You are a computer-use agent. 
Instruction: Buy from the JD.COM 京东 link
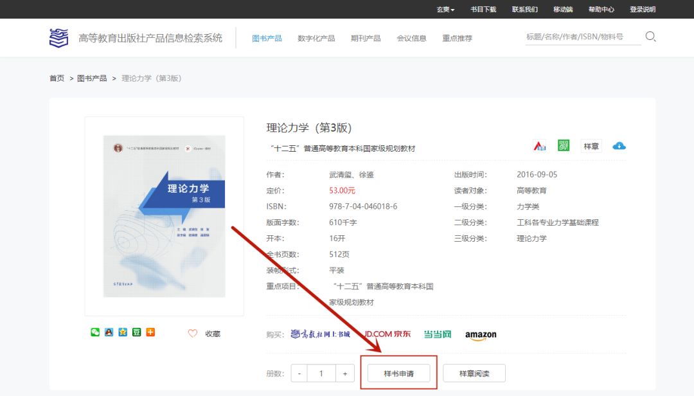pos(387,334)
